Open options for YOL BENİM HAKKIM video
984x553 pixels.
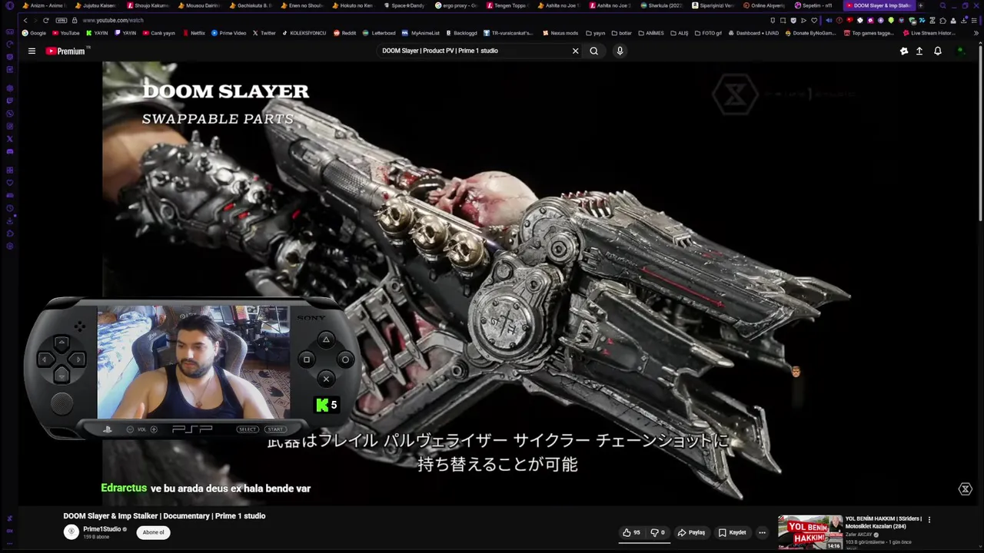(929, 520)
